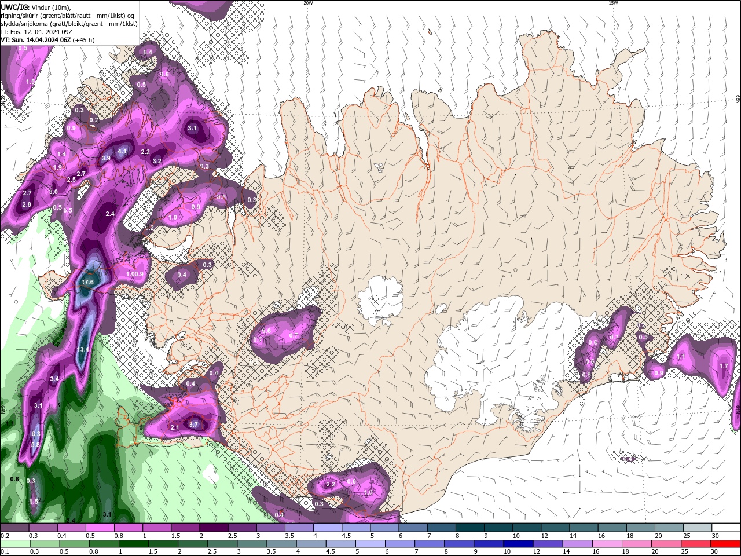Select the 3.9 value label on the map

(x=106, y=158)
